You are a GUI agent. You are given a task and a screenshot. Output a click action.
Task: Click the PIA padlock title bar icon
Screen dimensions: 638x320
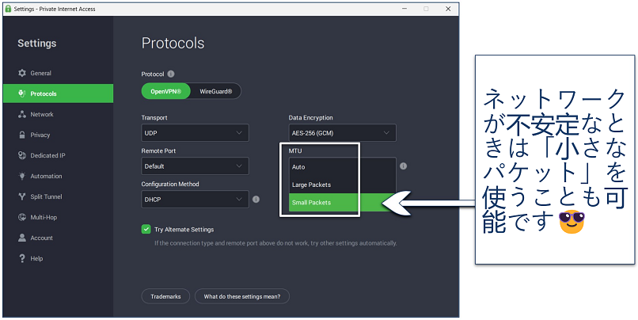[x=8, y=9]
